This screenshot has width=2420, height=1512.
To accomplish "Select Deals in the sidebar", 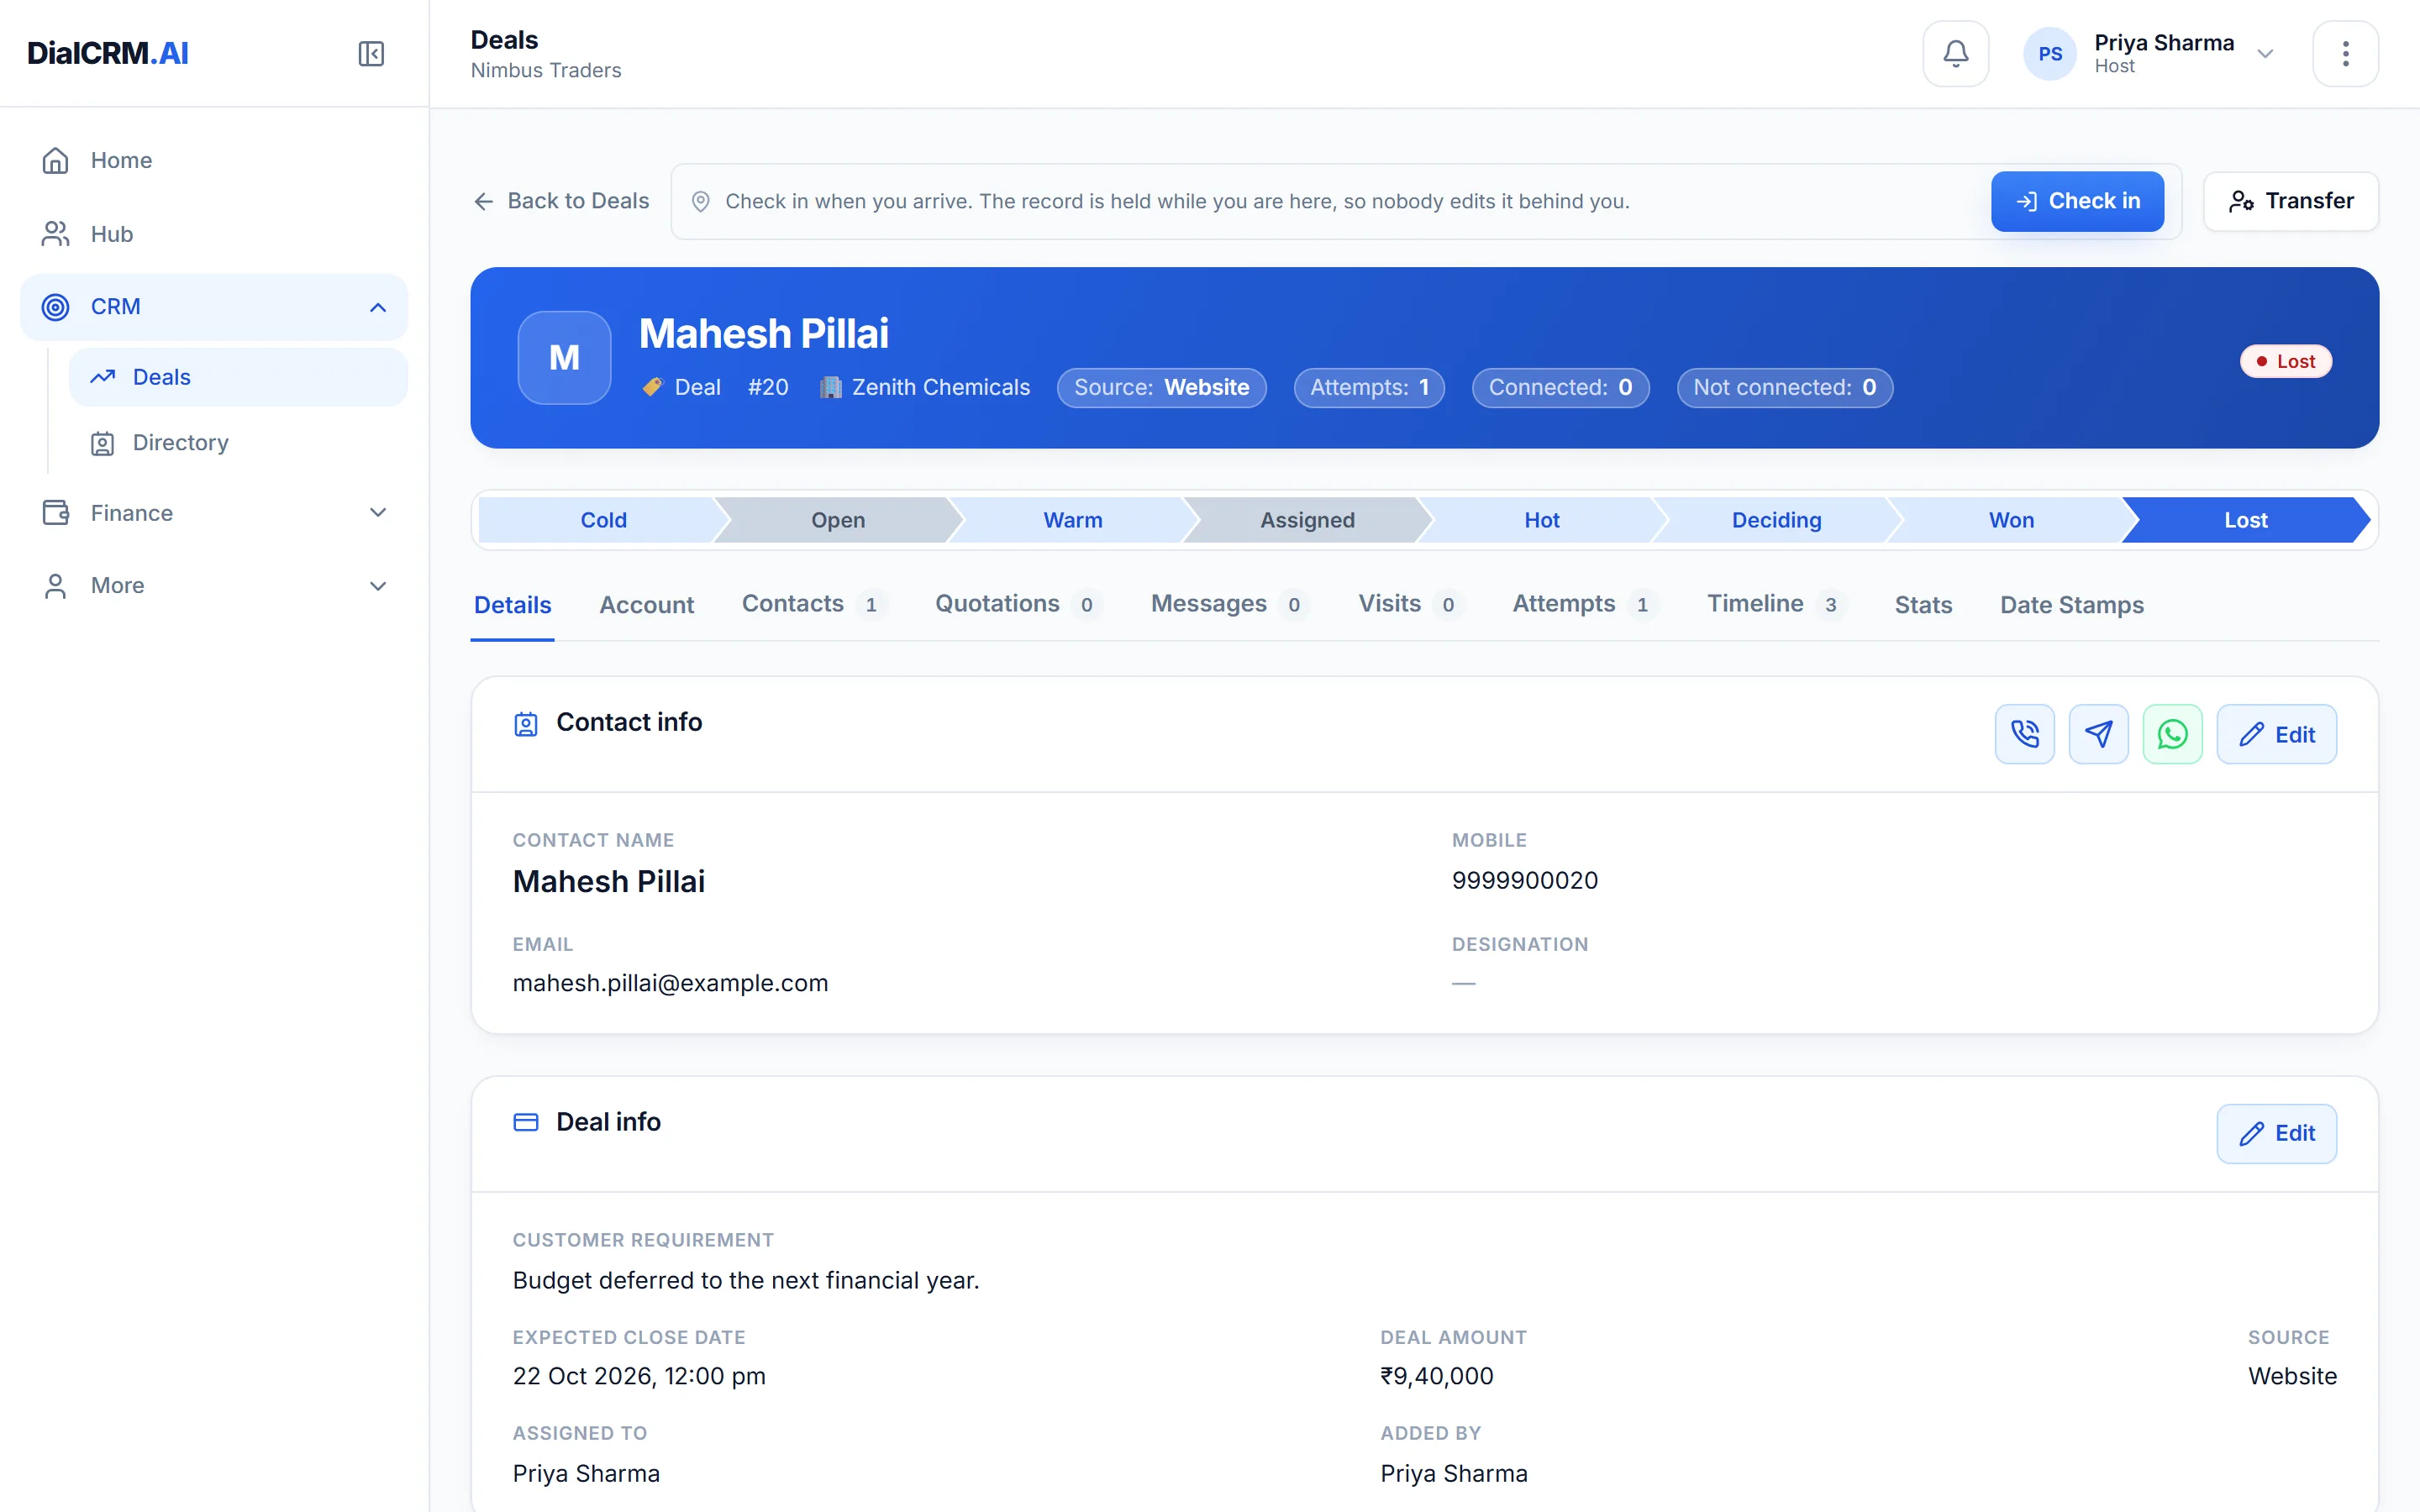I will pos(238,377).
